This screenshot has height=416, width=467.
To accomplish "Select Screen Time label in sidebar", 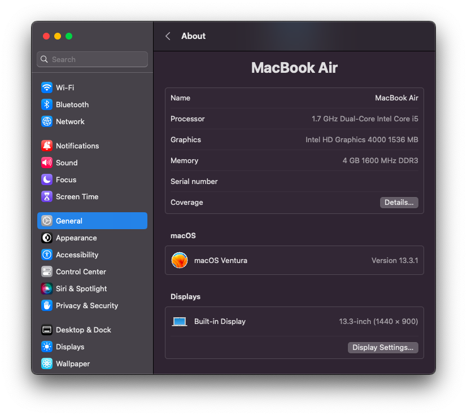I will pyautogui.click(x=77, y=196).
